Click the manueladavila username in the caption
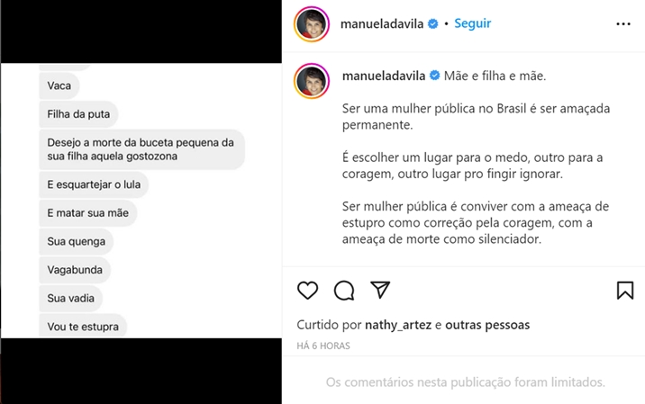Viewport: 645px width, 404px height. [384, 76]
